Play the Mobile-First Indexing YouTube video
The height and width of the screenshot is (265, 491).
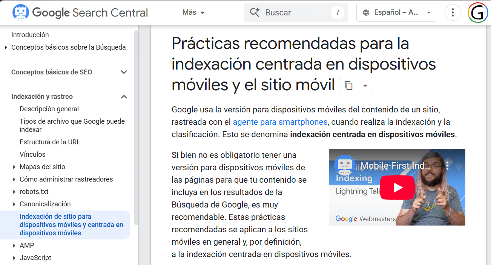(397, 187)
